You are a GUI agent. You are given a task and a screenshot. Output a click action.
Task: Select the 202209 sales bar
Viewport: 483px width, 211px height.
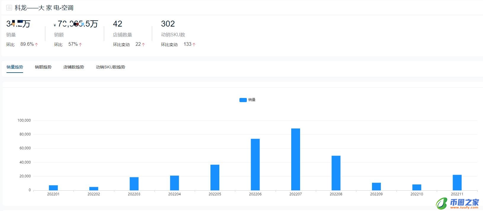(x=376, y=187)
